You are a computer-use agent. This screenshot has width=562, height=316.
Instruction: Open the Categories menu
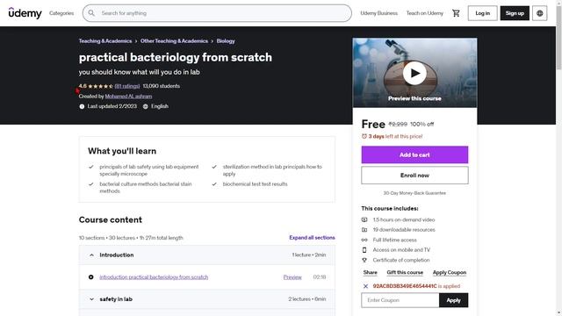point(61,13)
